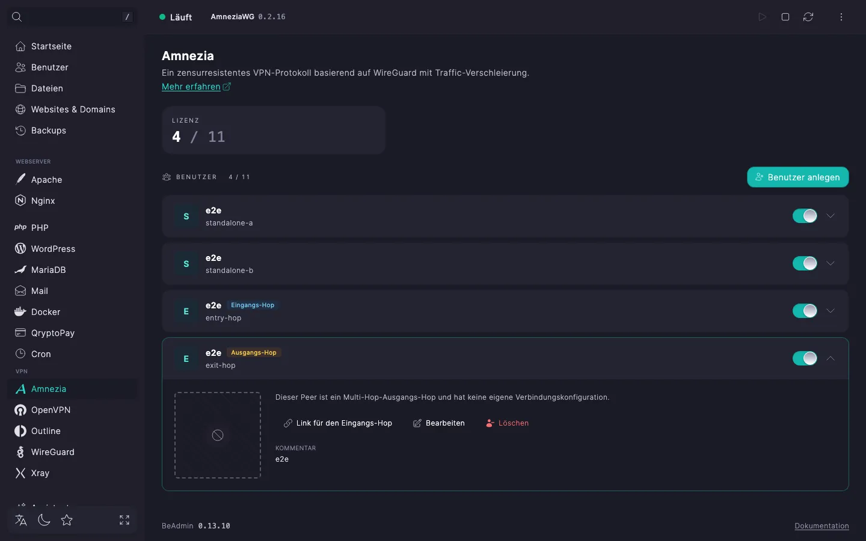Go to Dateien in the sidebar

[72, 88]
